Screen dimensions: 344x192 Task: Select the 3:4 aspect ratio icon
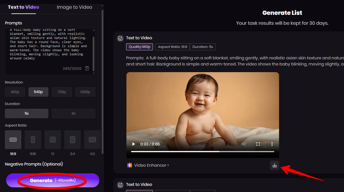pos(72,140)
